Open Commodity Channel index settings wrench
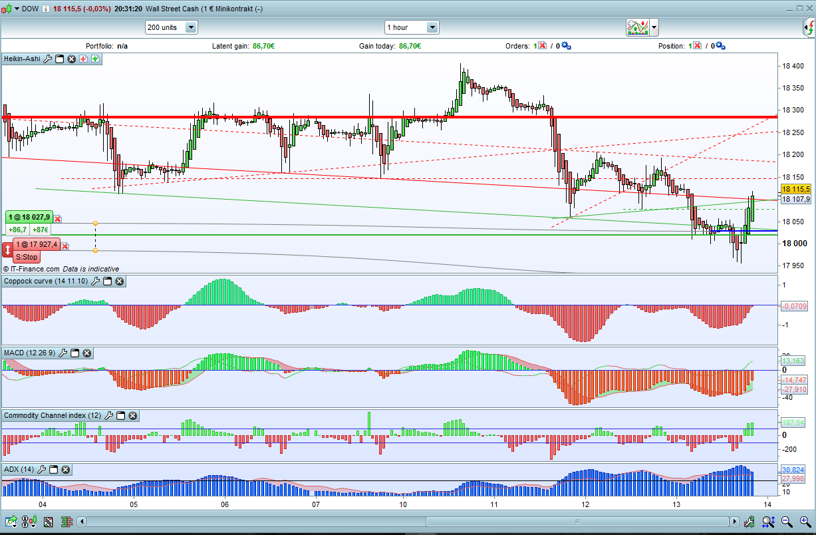 pos(108,415)
